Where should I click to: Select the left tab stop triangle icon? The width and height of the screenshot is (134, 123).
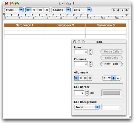pyautogui.click(x=114, y=10)
